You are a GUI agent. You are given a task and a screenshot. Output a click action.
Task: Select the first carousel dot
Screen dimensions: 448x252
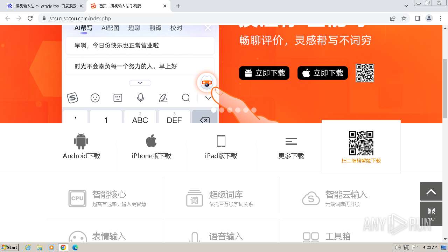point(213,110)
